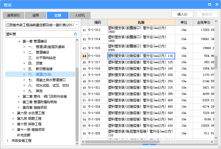The image size is (221, 149).
Task: Switch to the 清单指引 tab
Action: coord(14,15)
